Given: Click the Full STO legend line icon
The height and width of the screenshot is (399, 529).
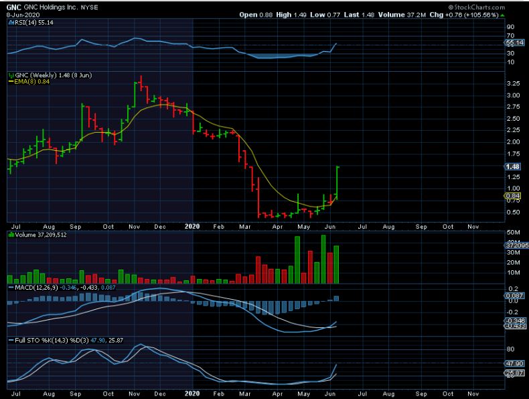Looking at the screenshot, I should pos(9,341).
